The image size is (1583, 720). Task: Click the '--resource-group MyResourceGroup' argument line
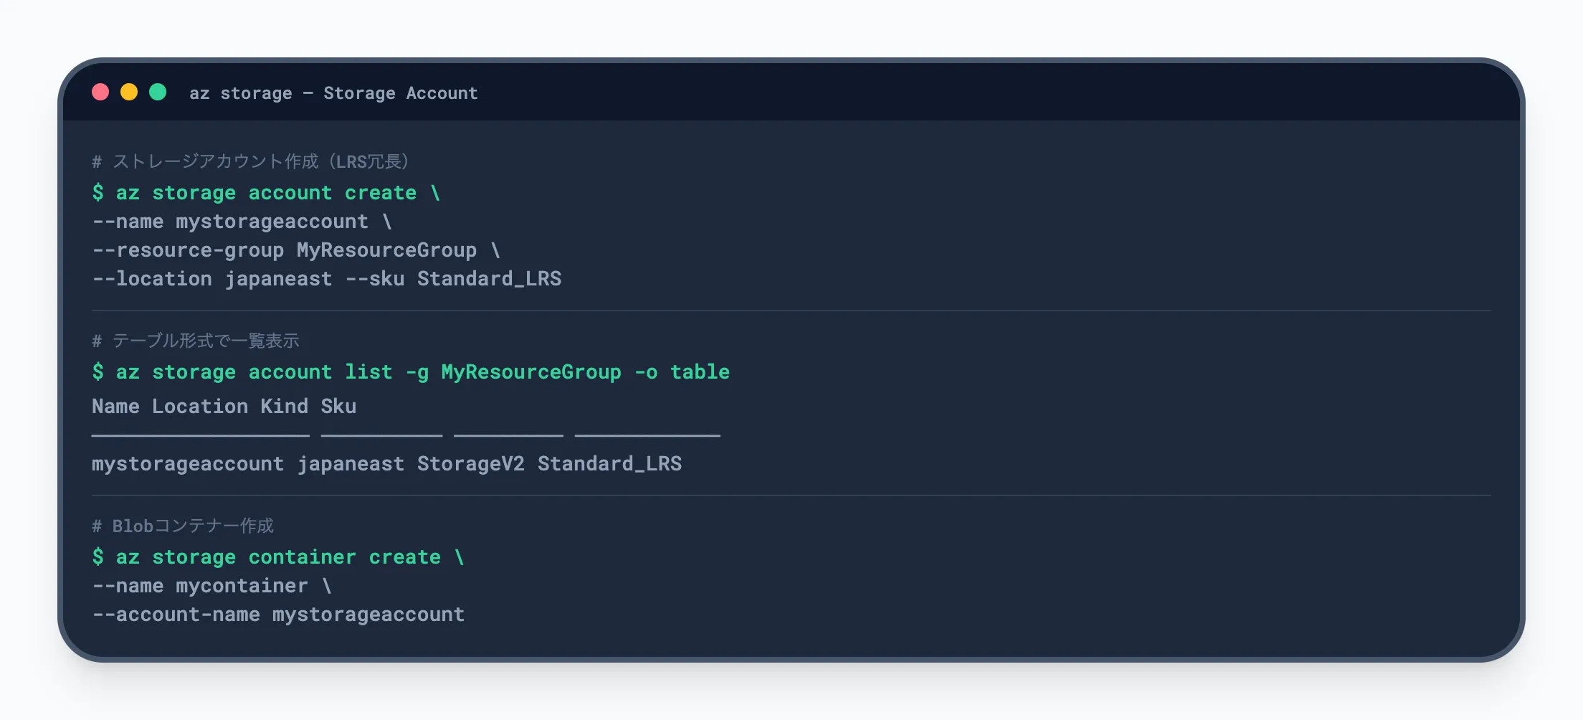pyautogui.click(x=295, y=250)
